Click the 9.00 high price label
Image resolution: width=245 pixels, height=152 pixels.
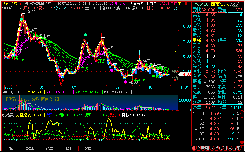(32, 12)
